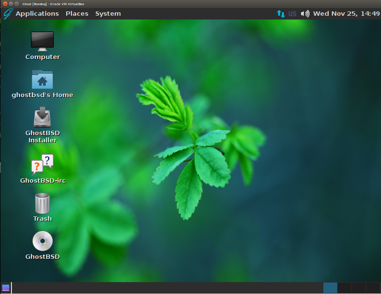Open the Applications menu
381x294 pixels.
[37, 13]
